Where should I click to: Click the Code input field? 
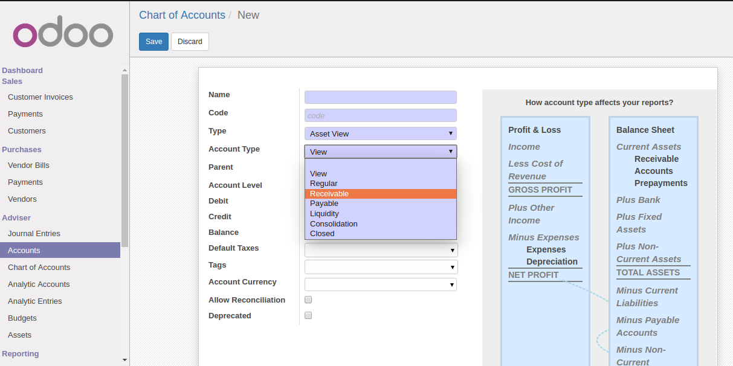click(x=380, y=115)
